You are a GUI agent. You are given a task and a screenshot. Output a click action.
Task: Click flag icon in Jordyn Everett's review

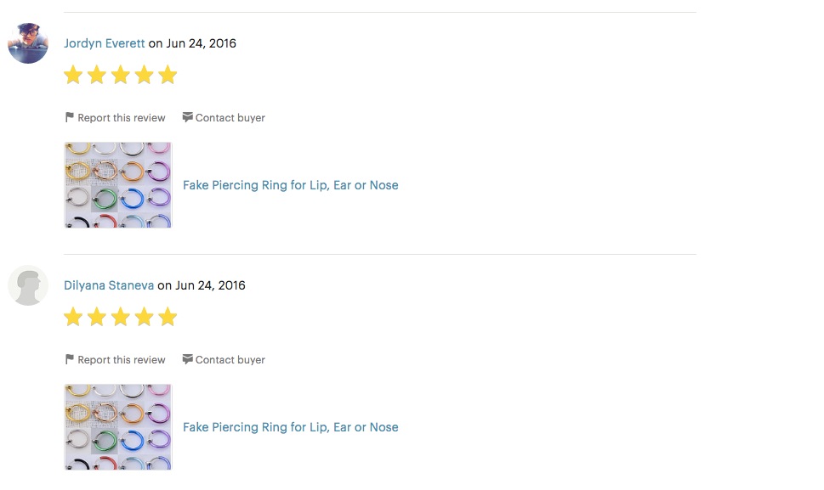[x=70, y=117]
